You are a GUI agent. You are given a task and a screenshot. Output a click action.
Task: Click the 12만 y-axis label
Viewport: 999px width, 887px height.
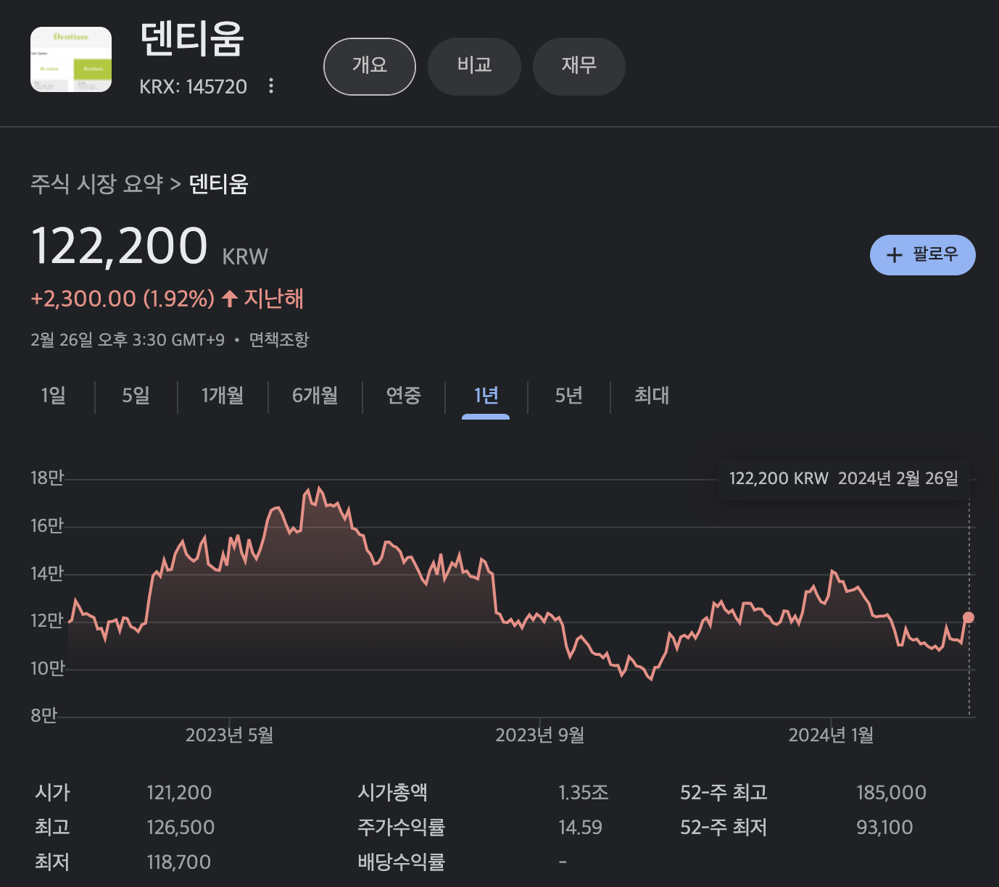47,621
